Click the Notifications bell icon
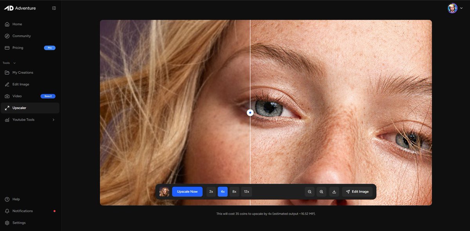Image resolution: width=470 pixels, height=231 pixels. point(7,211)
